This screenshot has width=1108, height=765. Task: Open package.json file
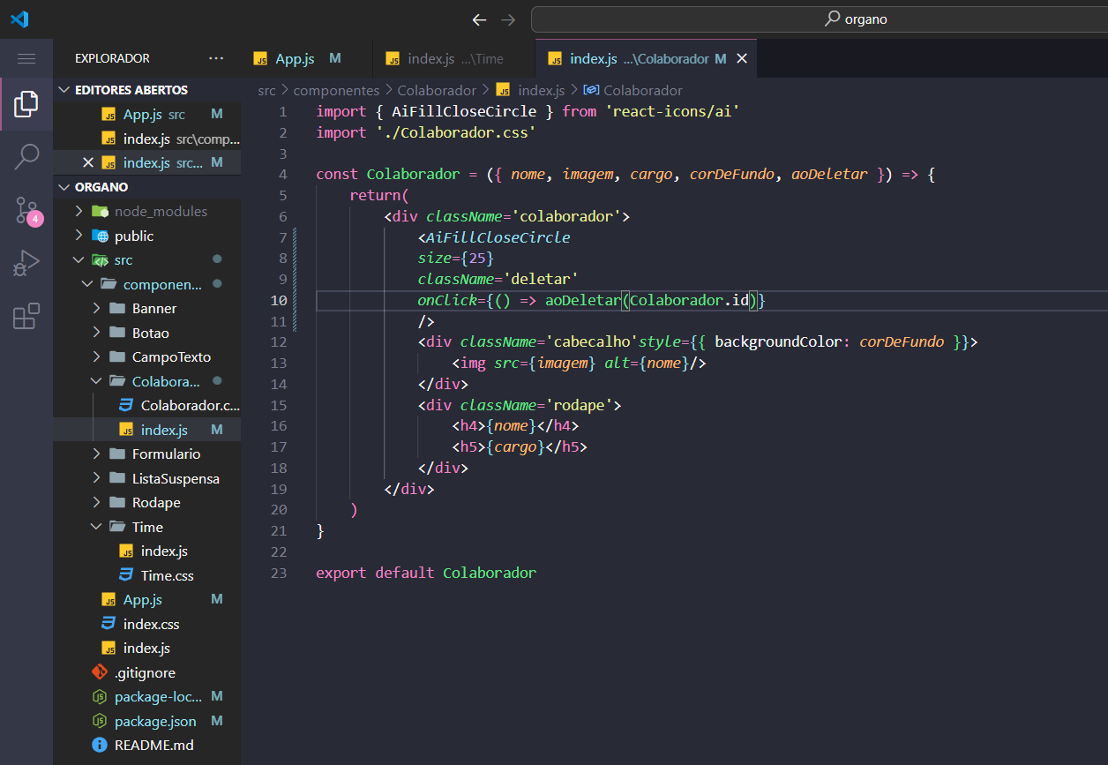(x=146, y=721)
